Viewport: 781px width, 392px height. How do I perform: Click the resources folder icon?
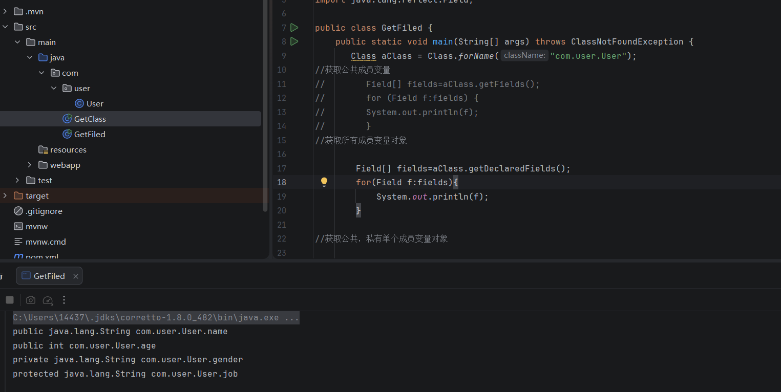(43, 149)
